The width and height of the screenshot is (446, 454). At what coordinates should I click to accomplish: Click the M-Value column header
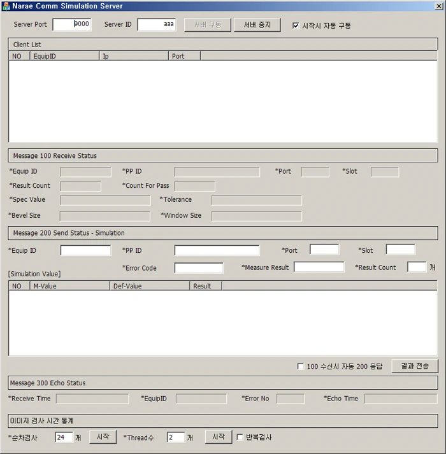click(70, 286)
